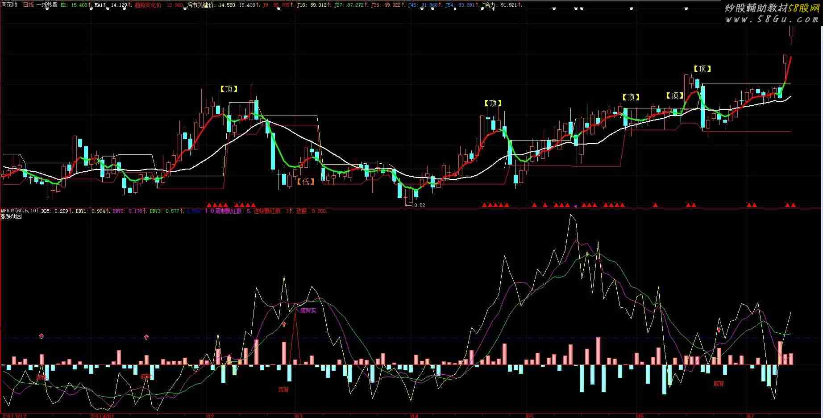
Task: Click the highest 【顶】 marker near the right
Action: pyautogui.click(x=702, y=69)
